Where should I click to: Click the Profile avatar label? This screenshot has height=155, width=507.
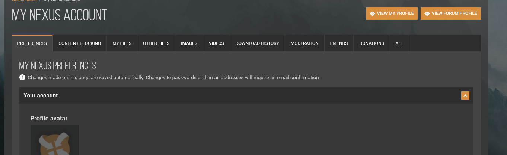pyautogui.click(x=49, y=118)
